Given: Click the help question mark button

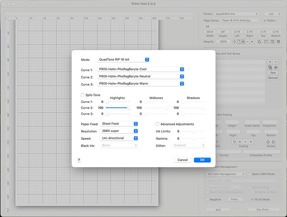Looking at the screenshot, I should tap(79, 160).
